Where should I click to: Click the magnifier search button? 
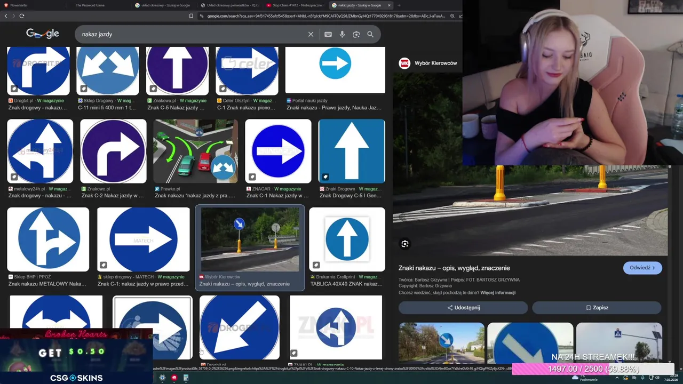[x=370, y=34]
